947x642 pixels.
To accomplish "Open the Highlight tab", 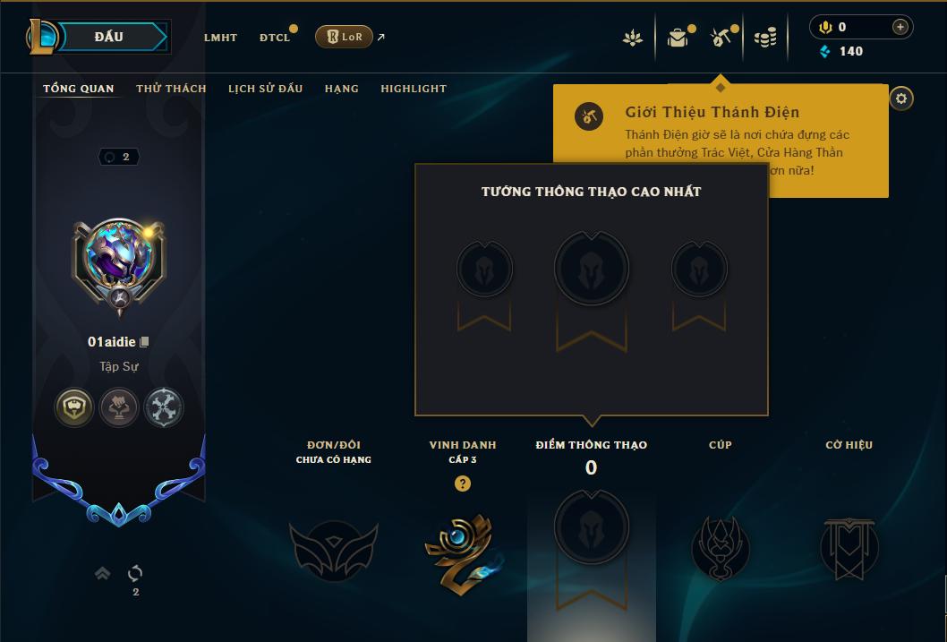I will (414, 89).
